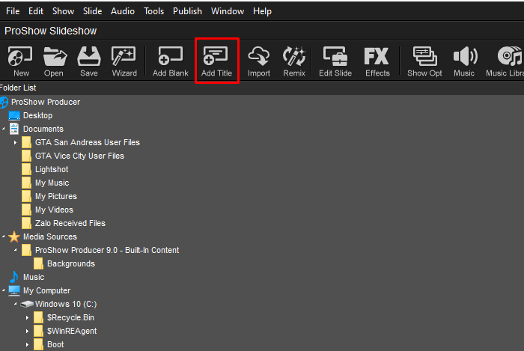
Task: Select the GTA San Andreas User Files label
Action: pyautogui.click(x=88, y=143)
